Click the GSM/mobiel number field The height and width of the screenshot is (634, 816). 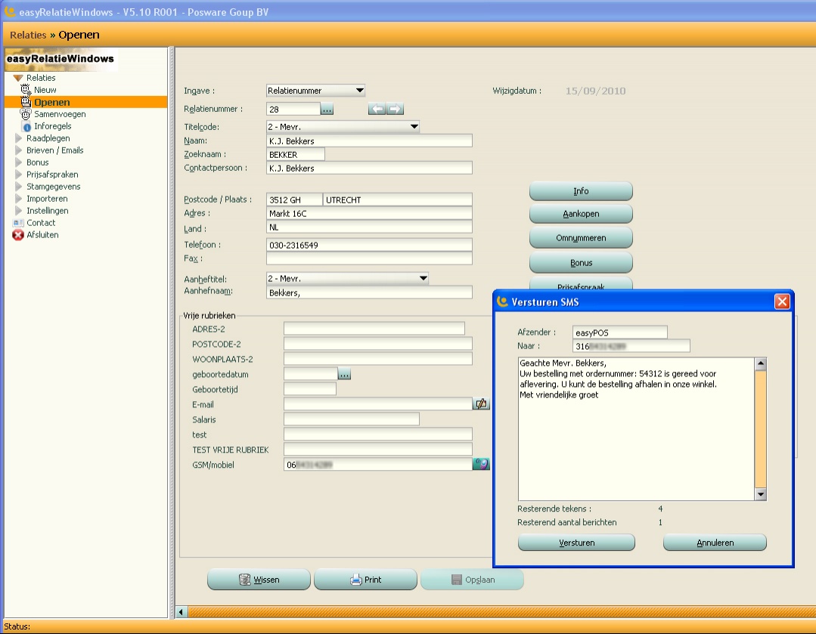[x=378, y=465]
